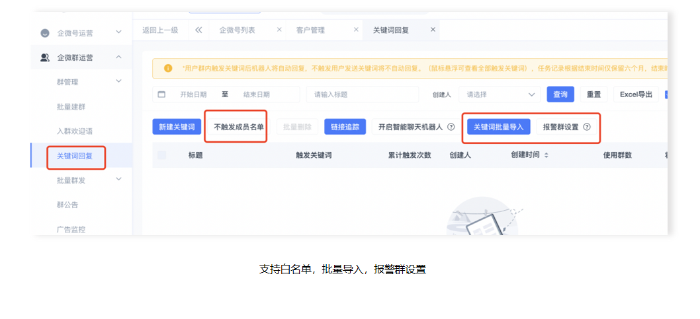Expand the 群管理 submenu chevron

(x=118, y=81)
